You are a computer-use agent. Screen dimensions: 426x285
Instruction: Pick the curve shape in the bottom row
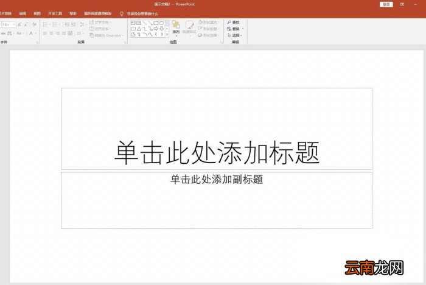point(150,34)
